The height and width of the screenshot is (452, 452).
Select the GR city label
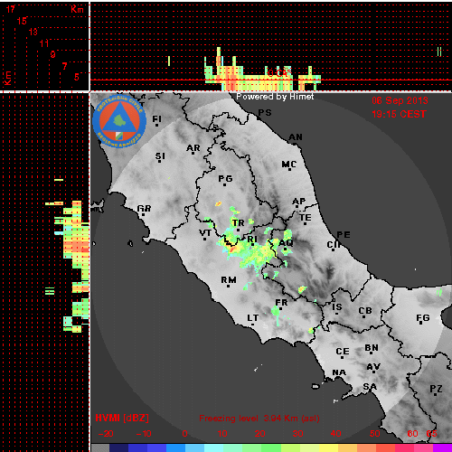click(144, 209)
